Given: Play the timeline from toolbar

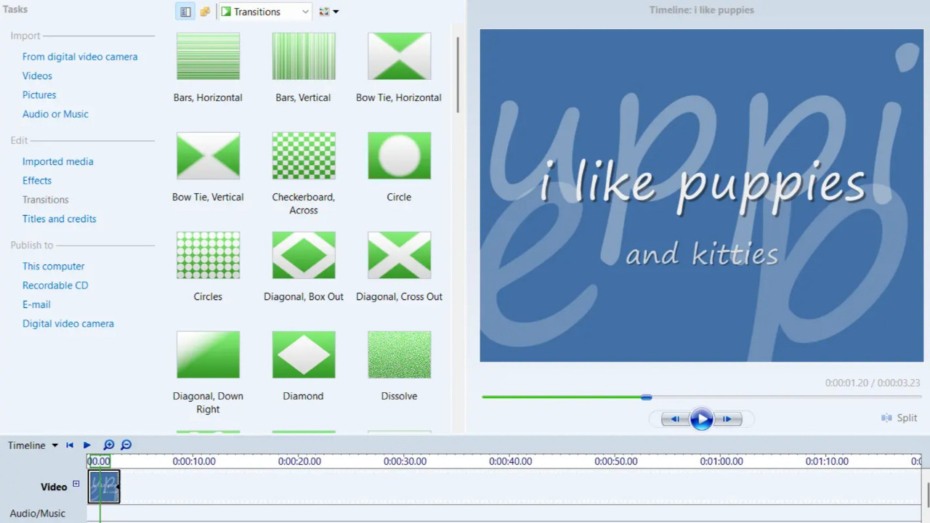Looking at the screenshot, I should point(86,445).
